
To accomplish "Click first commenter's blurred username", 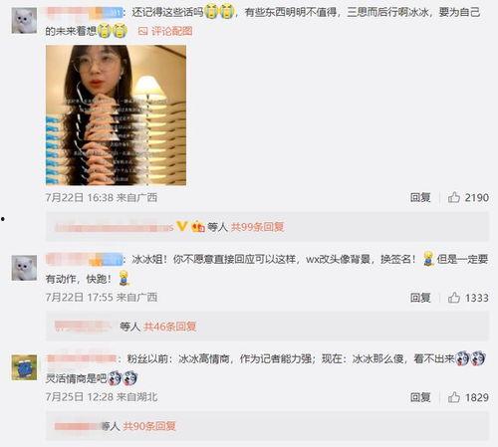I will (85, 13).
